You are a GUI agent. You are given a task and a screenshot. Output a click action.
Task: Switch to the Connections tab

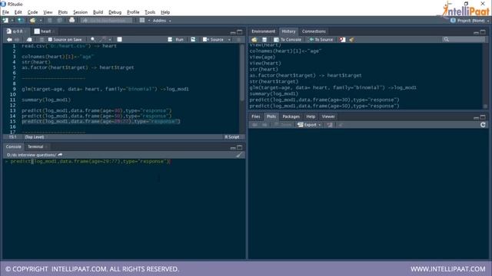point(314,31)
